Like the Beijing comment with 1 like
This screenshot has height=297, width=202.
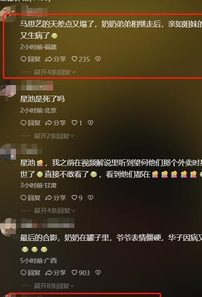(77, 123)
